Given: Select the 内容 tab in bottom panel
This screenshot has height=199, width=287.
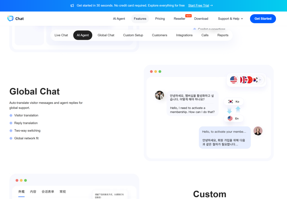Looking at the screenshot, I should (33, 192).
